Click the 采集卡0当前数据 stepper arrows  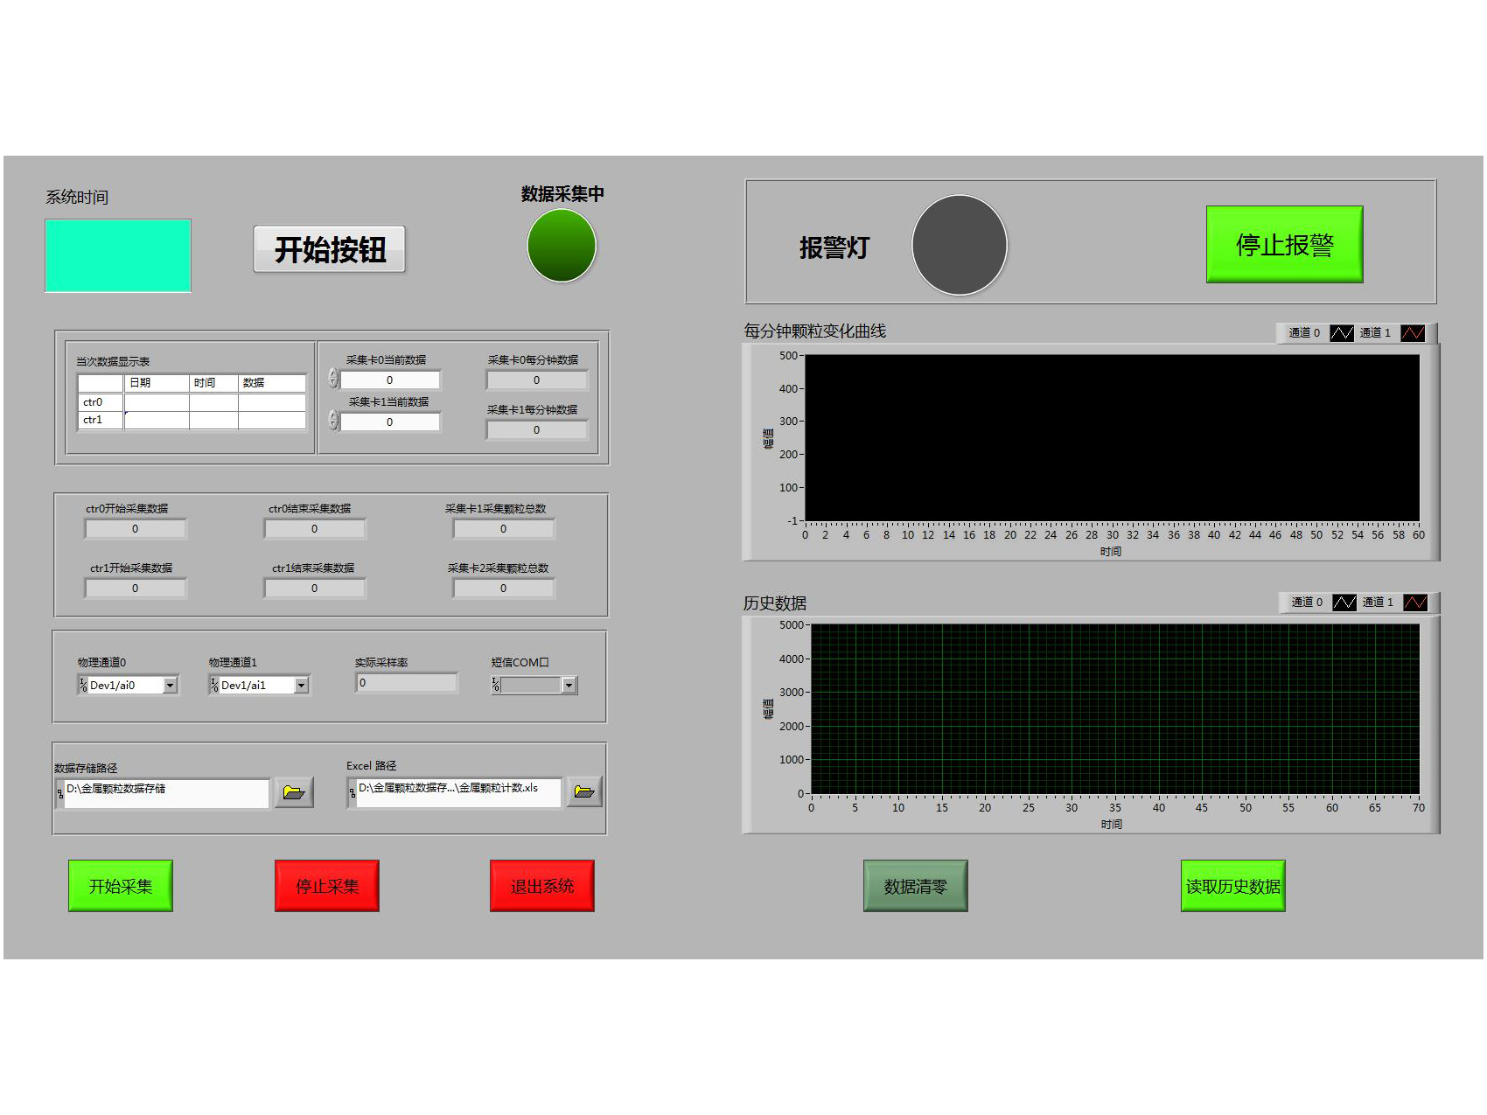tap(333, 379)
